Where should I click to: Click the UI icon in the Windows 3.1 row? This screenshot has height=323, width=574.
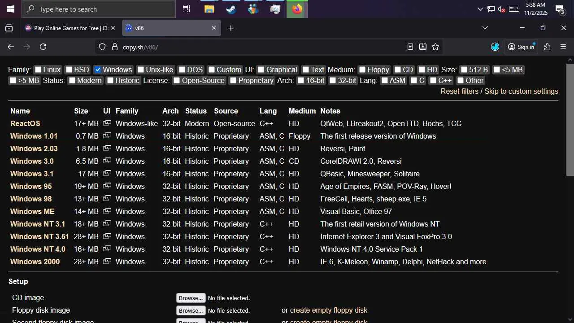(x=107, y=173)
